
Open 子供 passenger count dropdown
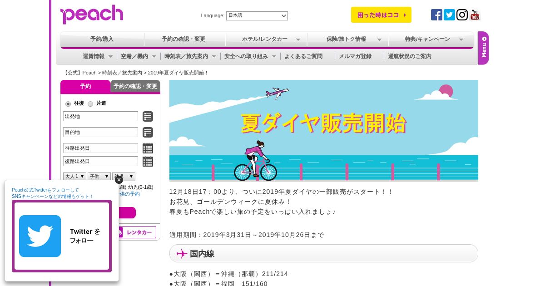point(99,176)
